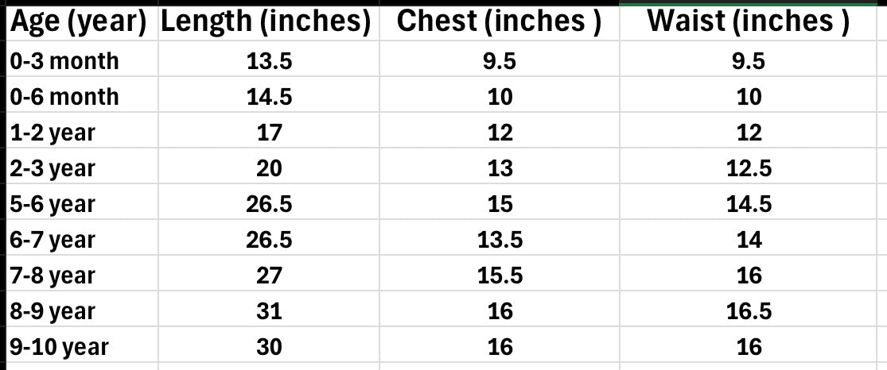Image resolution: width=887 pixels, height=370 pixels.
Task: Select waist value 16.5 cell
Action: tap(749, 309)
